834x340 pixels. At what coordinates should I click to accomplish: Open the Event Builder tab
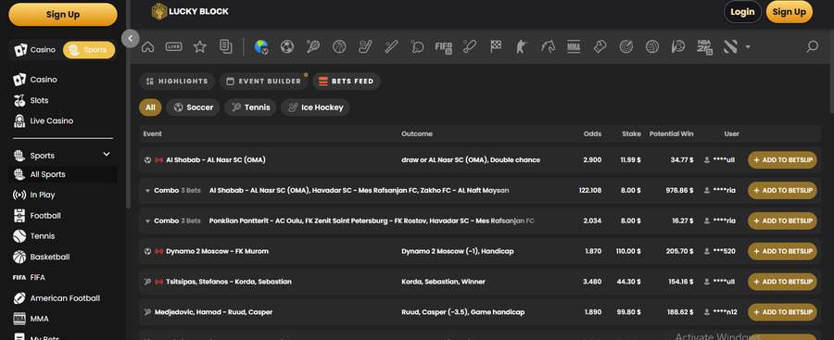[x=264, y=82]
